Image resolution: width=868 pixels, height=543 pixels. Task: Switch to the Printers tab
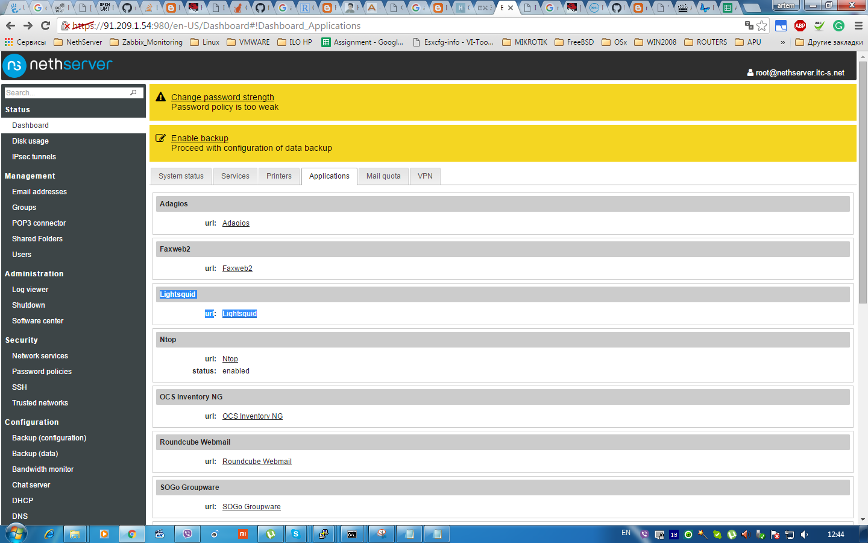[x=279, y=176]
